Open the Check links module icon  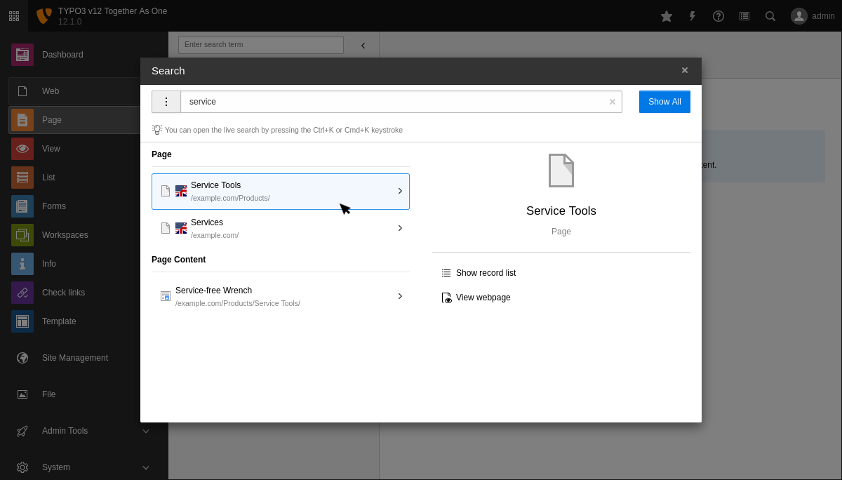(22, 292)
